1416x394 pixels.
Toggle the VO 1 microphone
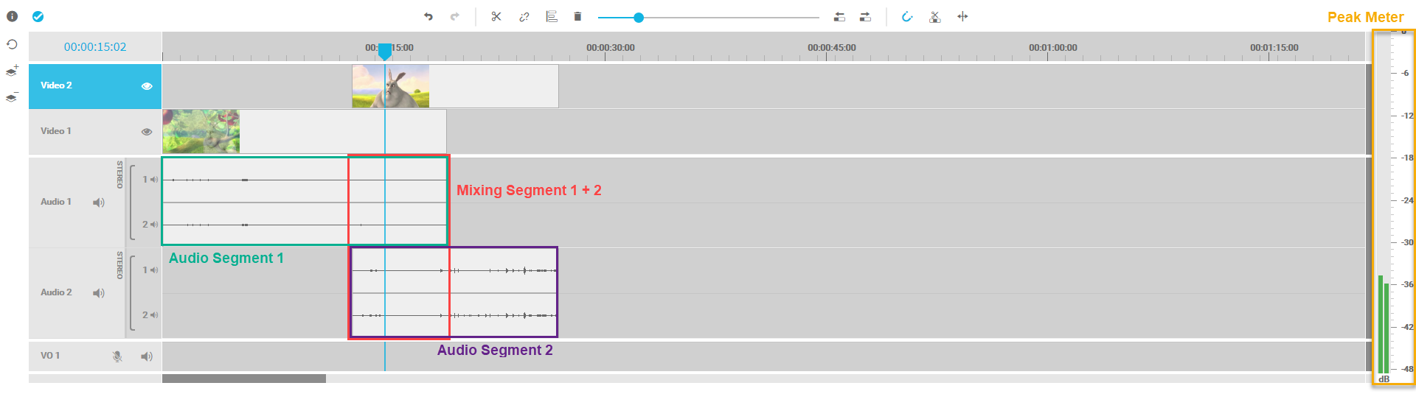(117, 356)
